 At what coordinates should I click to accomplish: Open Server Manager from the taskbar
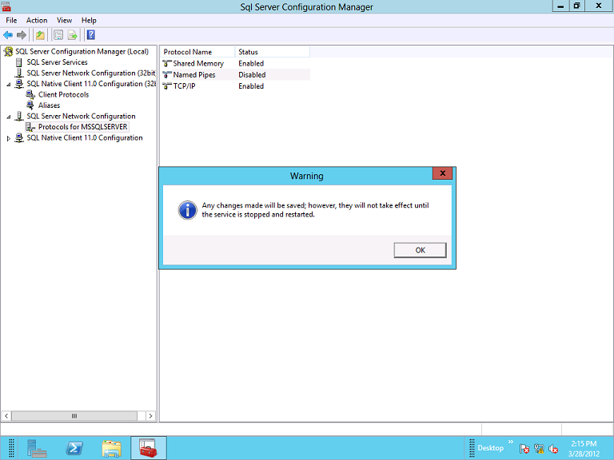coord(37,448)
